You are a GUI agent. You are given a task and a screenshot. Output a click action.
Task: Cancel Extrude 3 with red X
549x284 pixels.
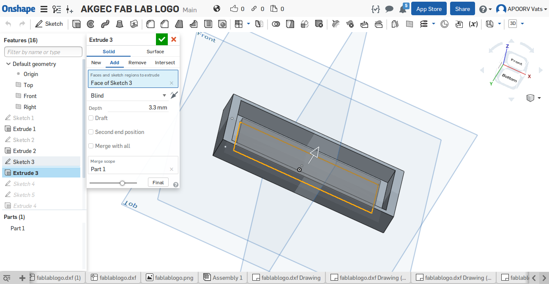coord(173,40)
